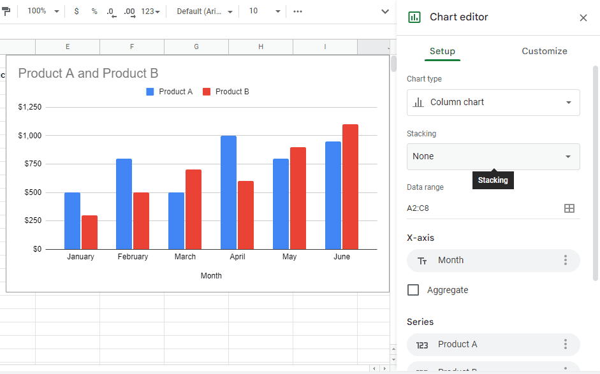Click the sheet scroll right arrow

(x=384, y=368)
